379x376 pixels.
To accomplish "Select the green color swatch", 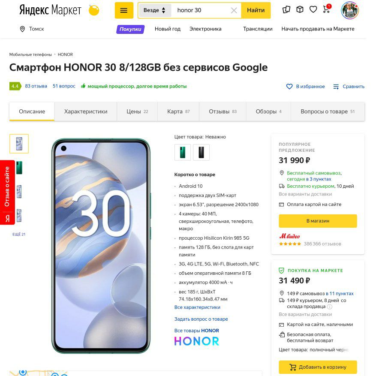I will click(183, 152).
